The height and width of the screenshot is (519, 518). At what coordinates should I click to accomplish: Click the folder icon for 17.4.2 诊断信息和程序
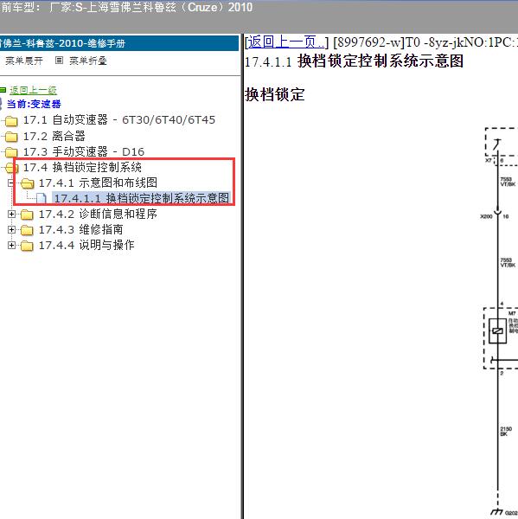(27, 215)
